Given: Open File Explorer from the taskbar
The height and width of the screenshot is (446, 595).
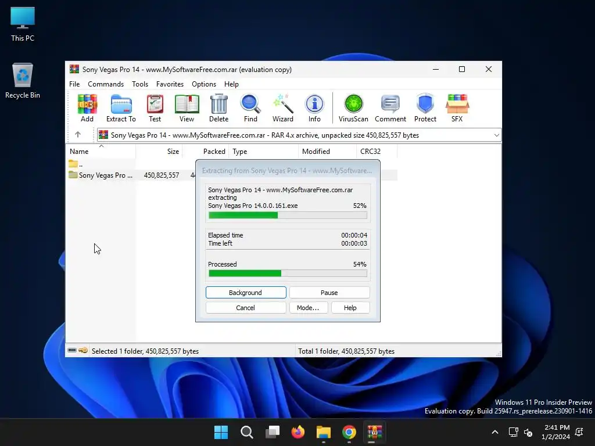Looking at the screenshot, I should (x=324, y=432).
